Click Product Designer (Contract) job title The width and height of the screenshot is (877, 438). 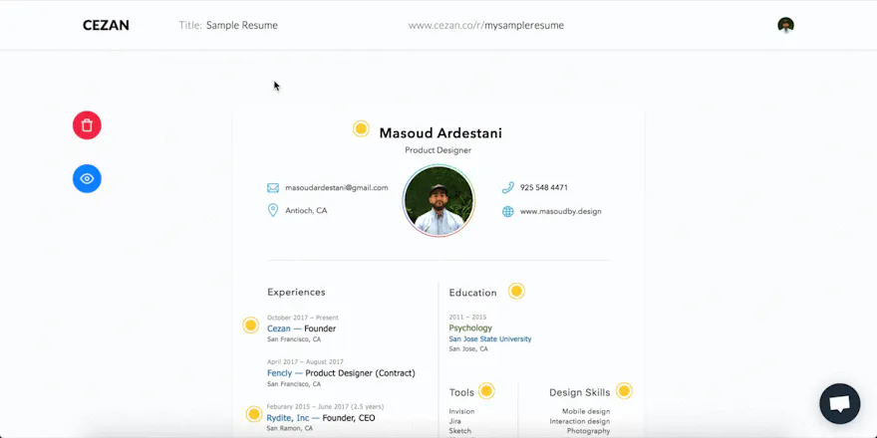tap(360, 372)
